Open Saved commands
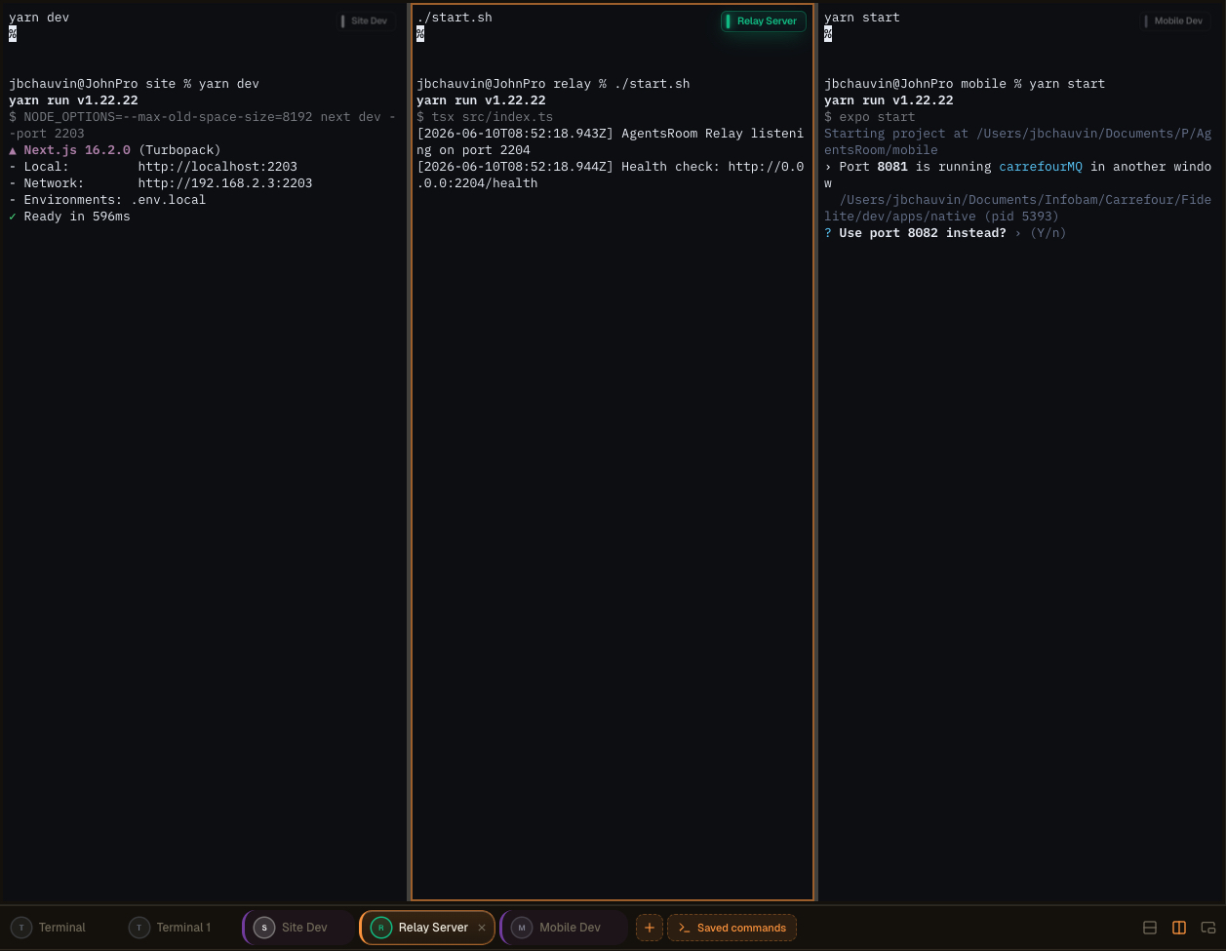 (x=732, y=928)
